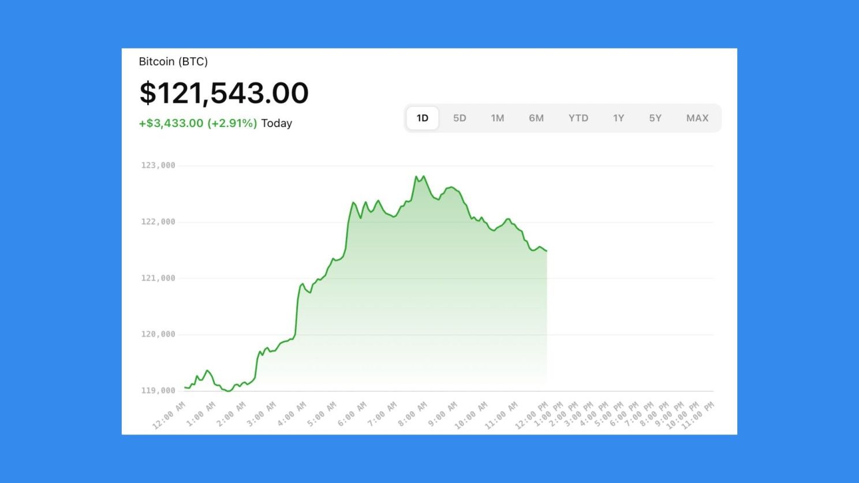Select the 1D time range tab

coord(423,118)
